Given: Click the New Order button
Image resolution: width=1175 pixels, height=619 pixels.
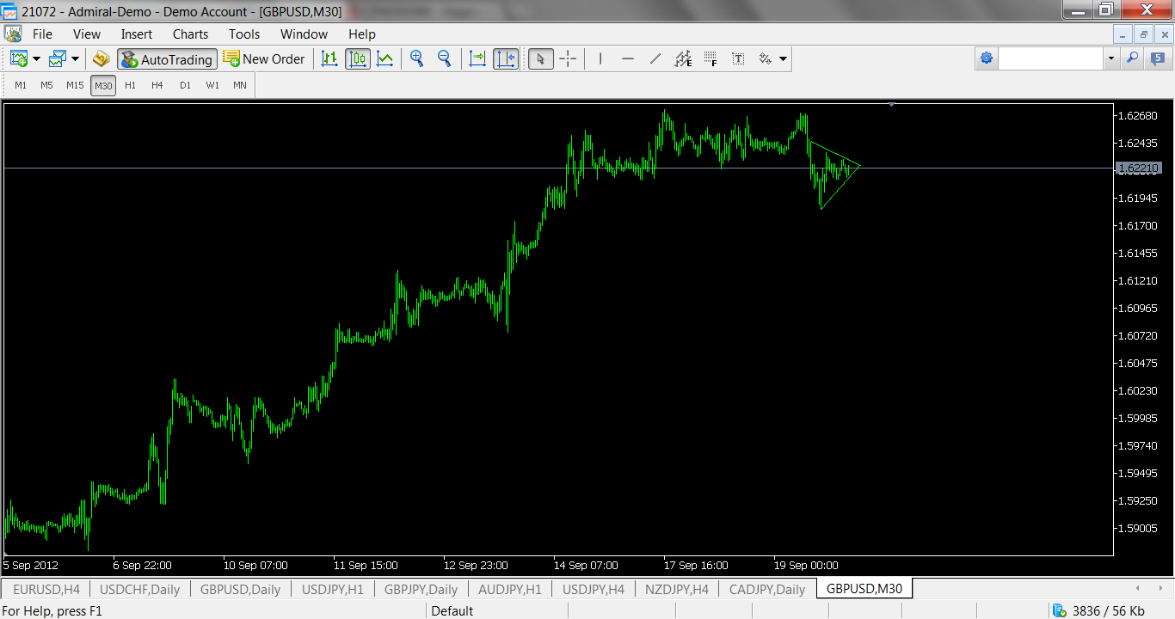Looking at the screenshot, I should [x=264, y=59].
